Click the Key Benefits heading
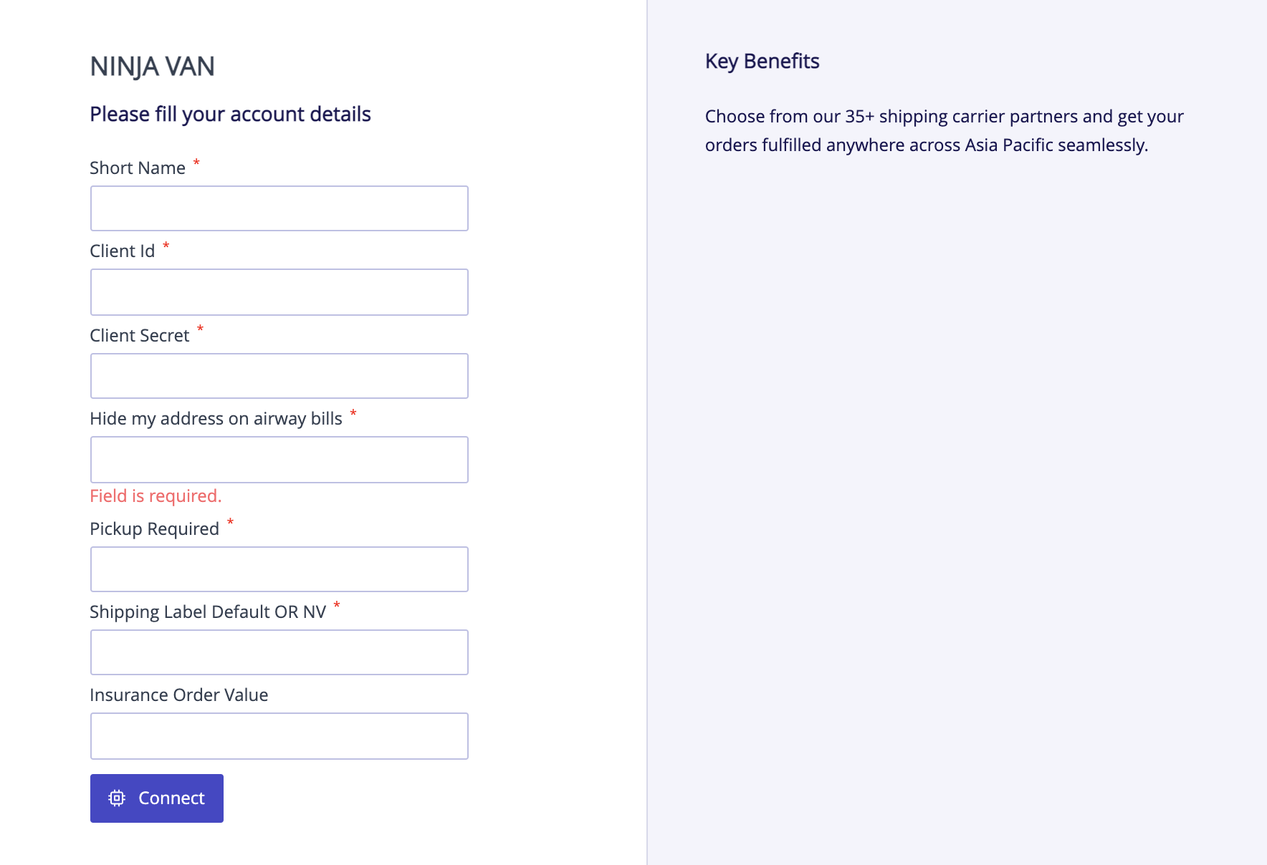Screen dimensions: 1267x865 [762, 61]
